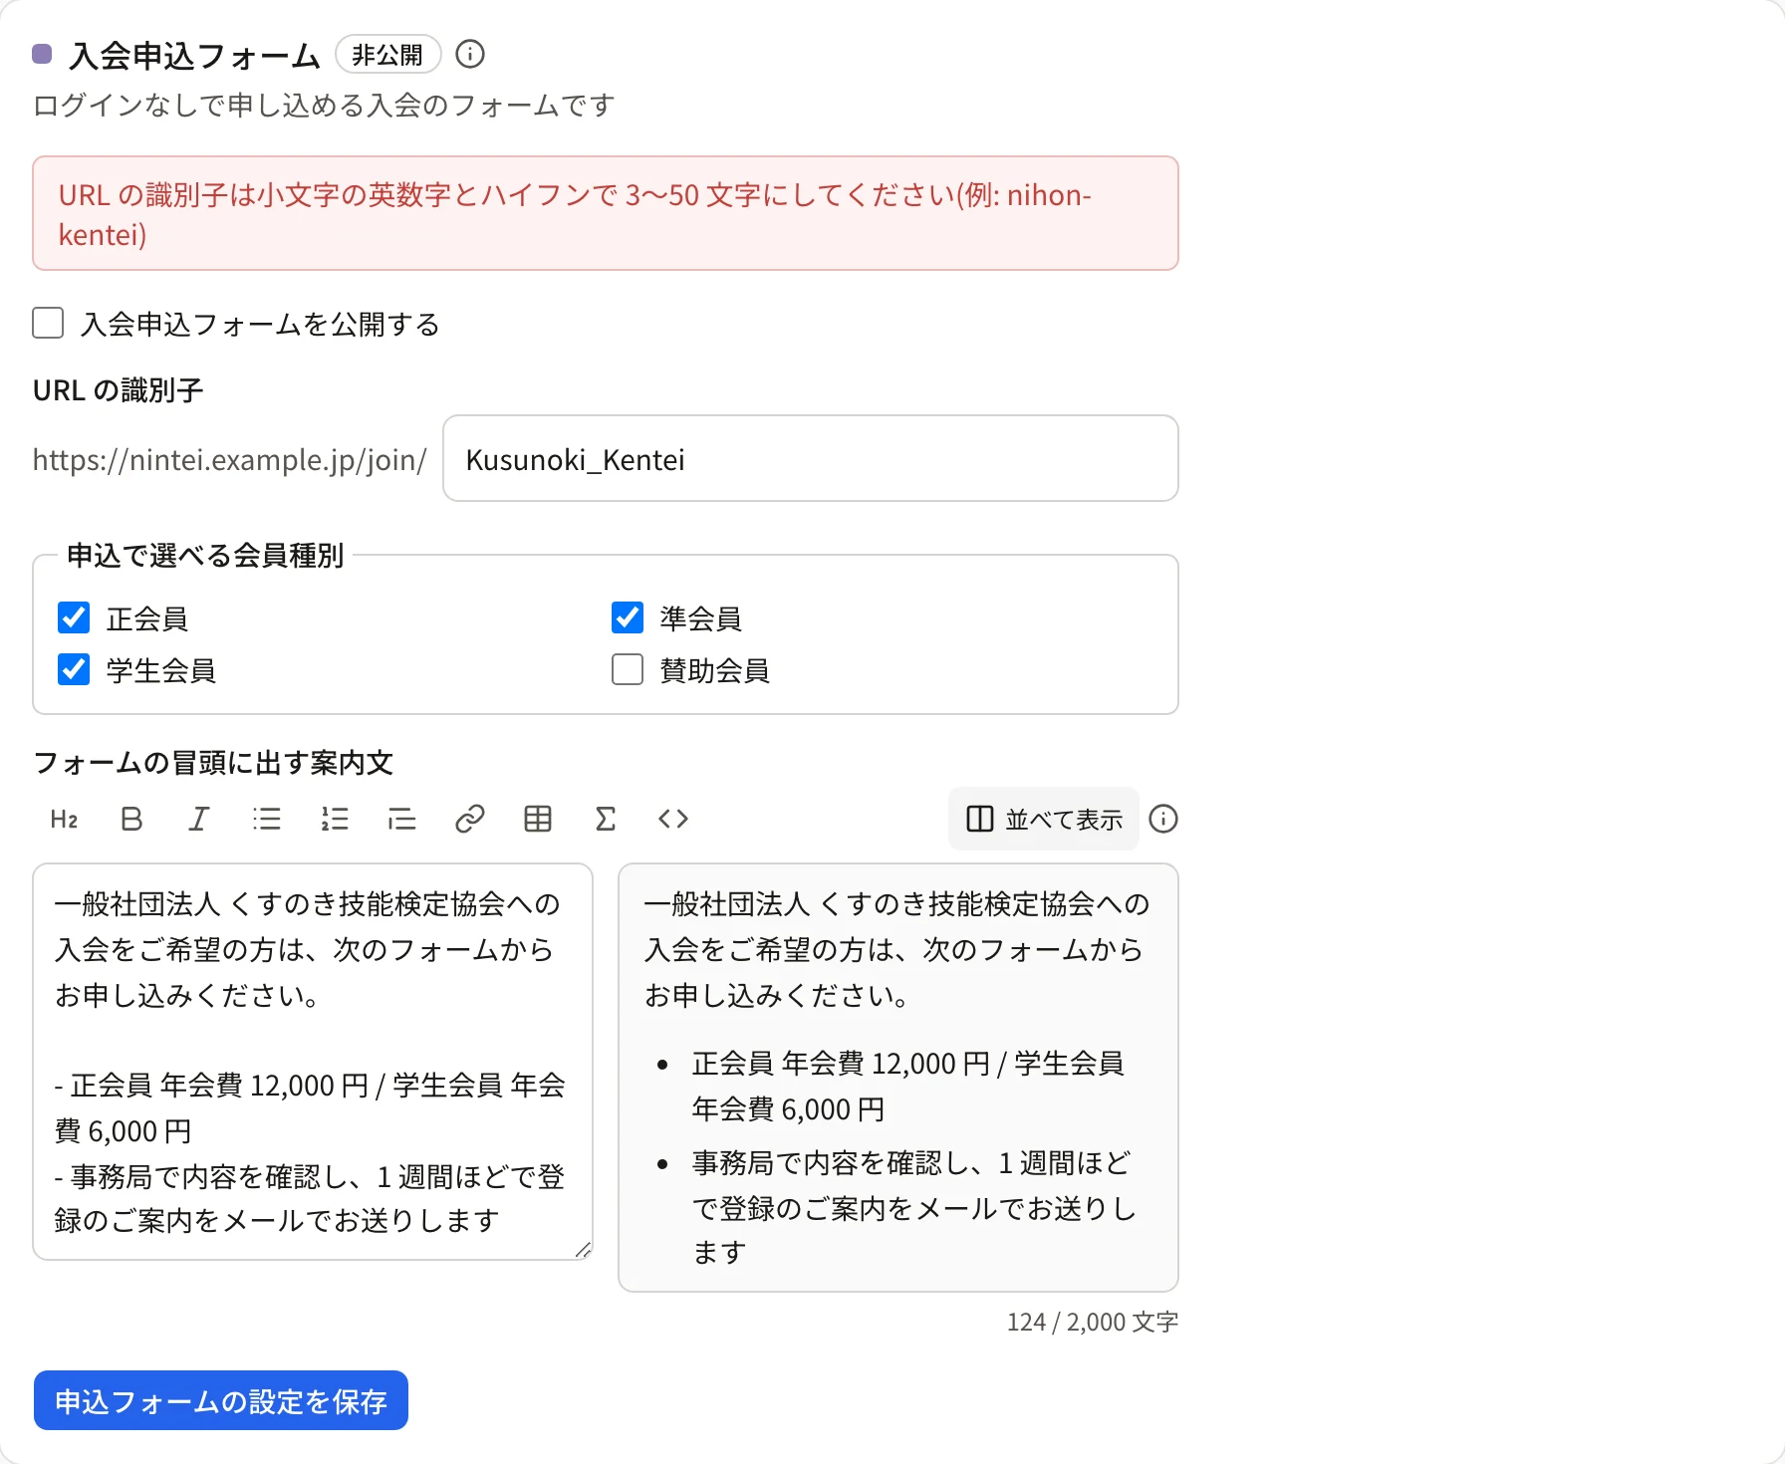Click the 申込で選べる会員種別 legend

tap(205, 555)
